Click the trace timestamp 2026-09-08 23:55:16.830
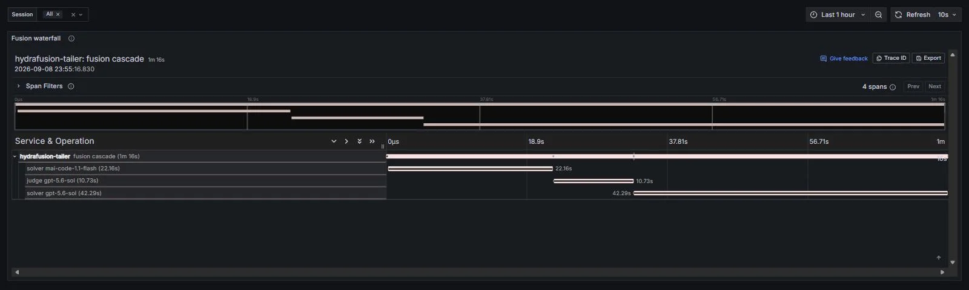Image resolution: width=969 pixels, height=290 pixels. [x=55, y=69]
